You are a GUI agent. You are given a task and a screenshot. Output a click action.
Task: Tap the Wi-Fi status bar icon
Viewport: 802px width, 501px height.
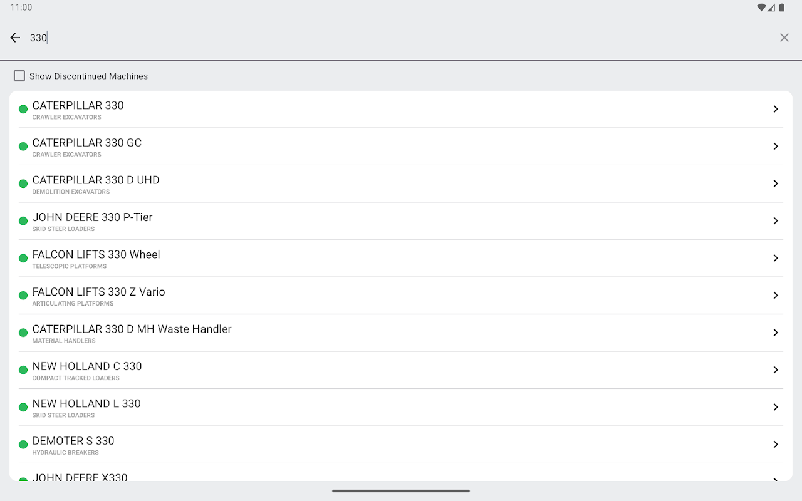761,8
